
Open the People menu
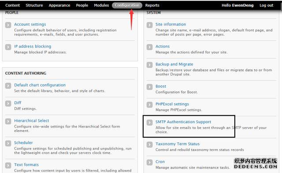click(x=82, y=5)
